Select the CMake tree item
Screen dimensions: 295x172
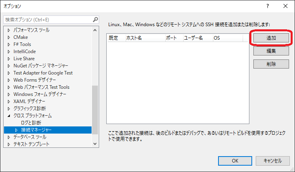point(21,37)
